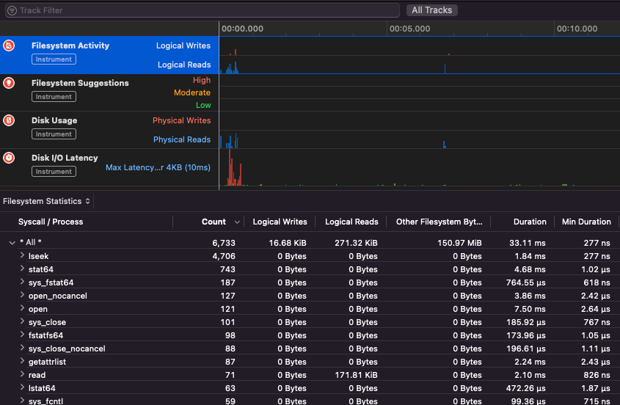Collapse the * All * row
The height and width of the screenshot is (405, 620).
click(12, 242)
